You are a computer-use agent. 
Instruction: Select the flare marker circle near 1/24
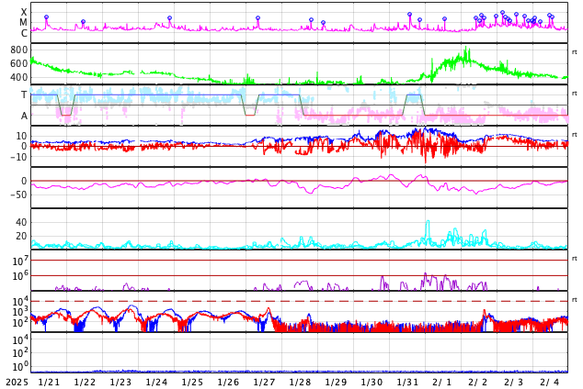pyautogui.click(x=169, y=18)
